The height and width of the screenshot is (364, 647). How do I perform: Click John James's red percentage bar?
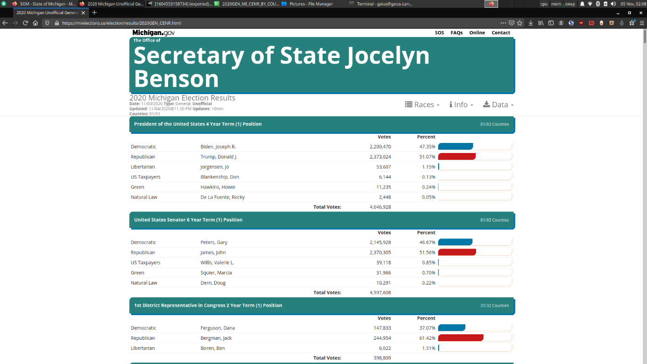457,253
